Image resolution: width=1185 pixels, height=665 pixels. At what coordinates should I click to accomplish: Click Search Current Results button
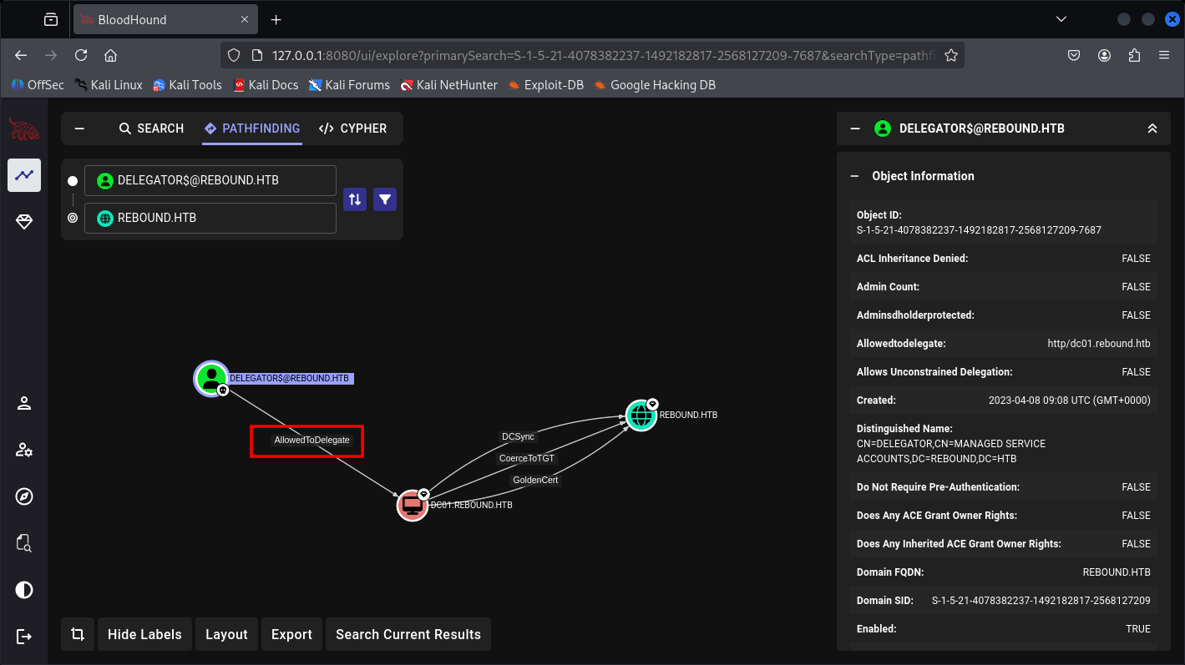[x=408, y=634]
